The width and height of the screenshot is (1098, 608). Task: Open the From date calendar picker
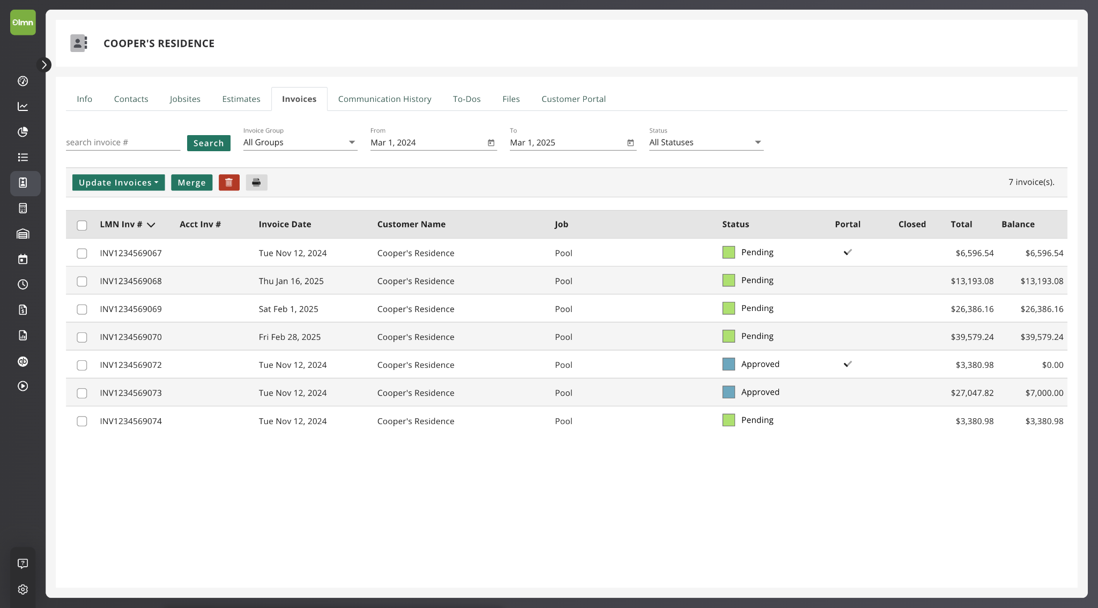coord(491,143)
